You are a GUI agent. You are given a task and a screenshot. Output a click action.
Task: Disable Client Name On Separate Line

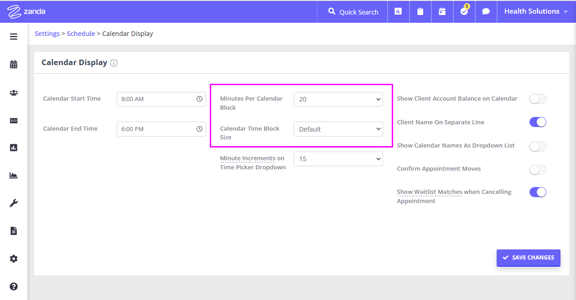537,122
